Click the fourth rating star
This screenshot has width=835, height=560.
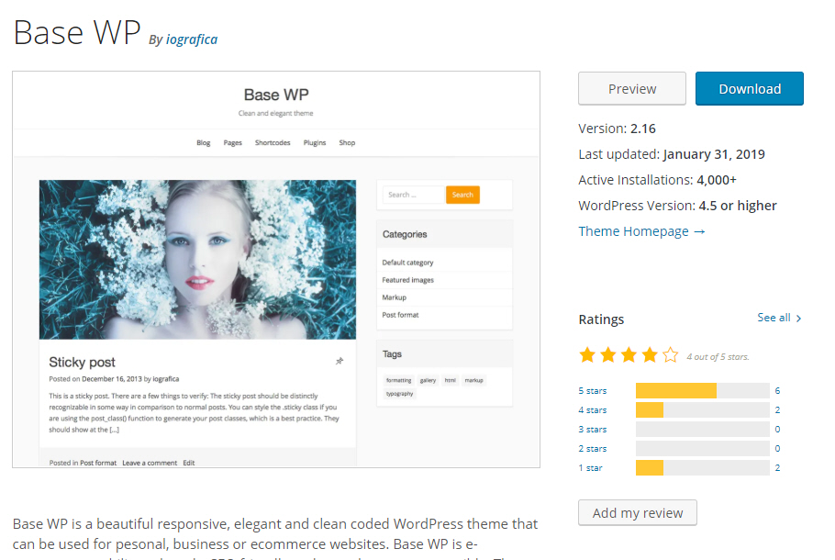(650, 355)
